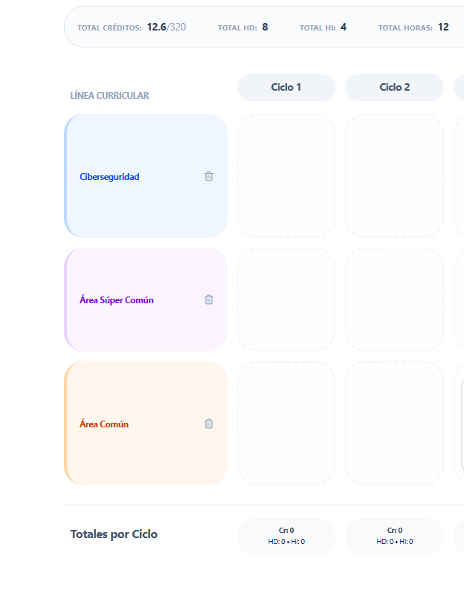Viewport: 464px width, 599px height.
Task: Select the Ciclo 1 column header
Action: click(x=286, y=87)
